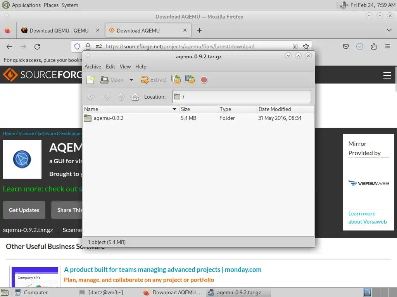Go to next location in archive manager
Image resolution: width=397 pixels, height=297 pixels.
pyautogui.click(x=107, y=97)
